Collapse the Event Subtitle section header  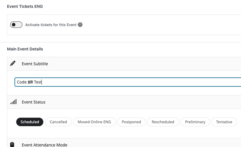click(124, 64)
